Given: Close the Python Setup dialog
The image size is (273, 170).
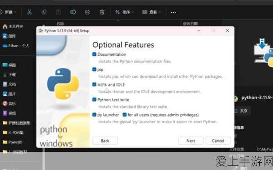Looking at the screenshot, I should [x=227, y=31].
